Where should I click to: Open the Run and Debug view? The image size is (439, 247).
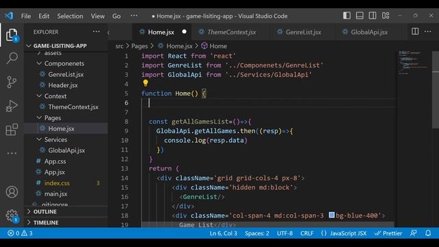coord(12,106)
